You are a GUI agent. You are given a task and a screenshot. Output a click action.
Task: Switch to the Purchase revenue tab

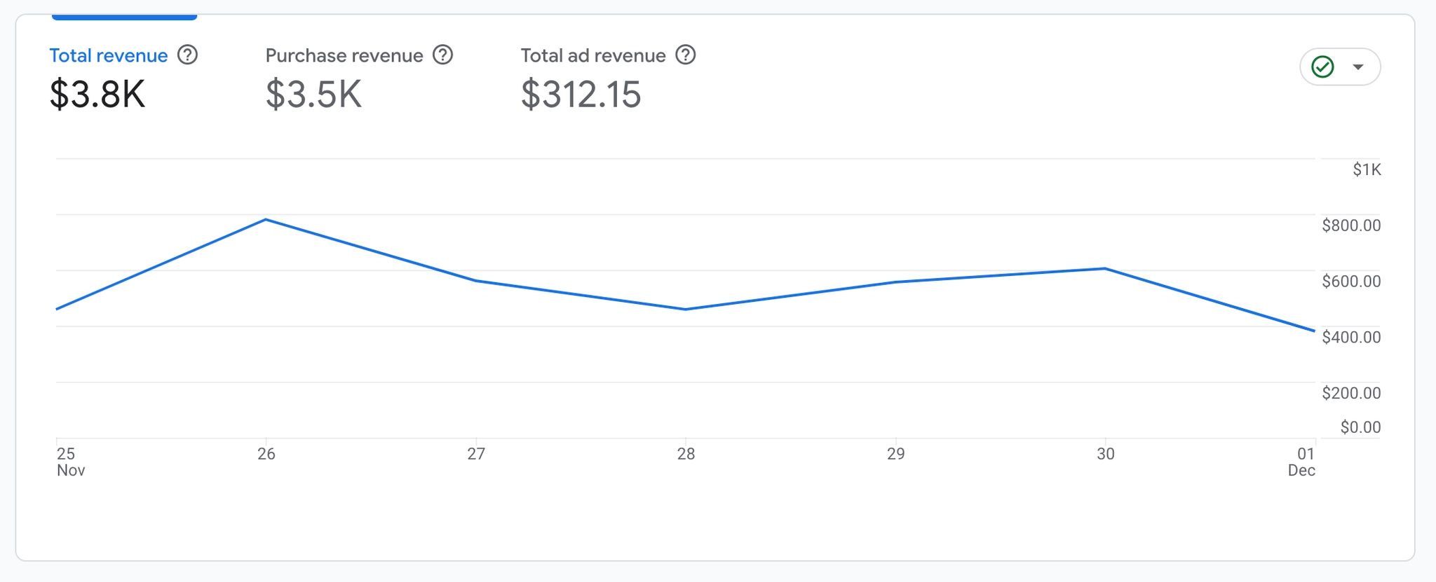344,55
